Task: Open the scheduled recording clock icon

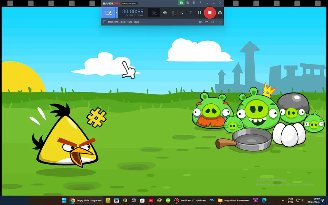Action: [194, 3]
